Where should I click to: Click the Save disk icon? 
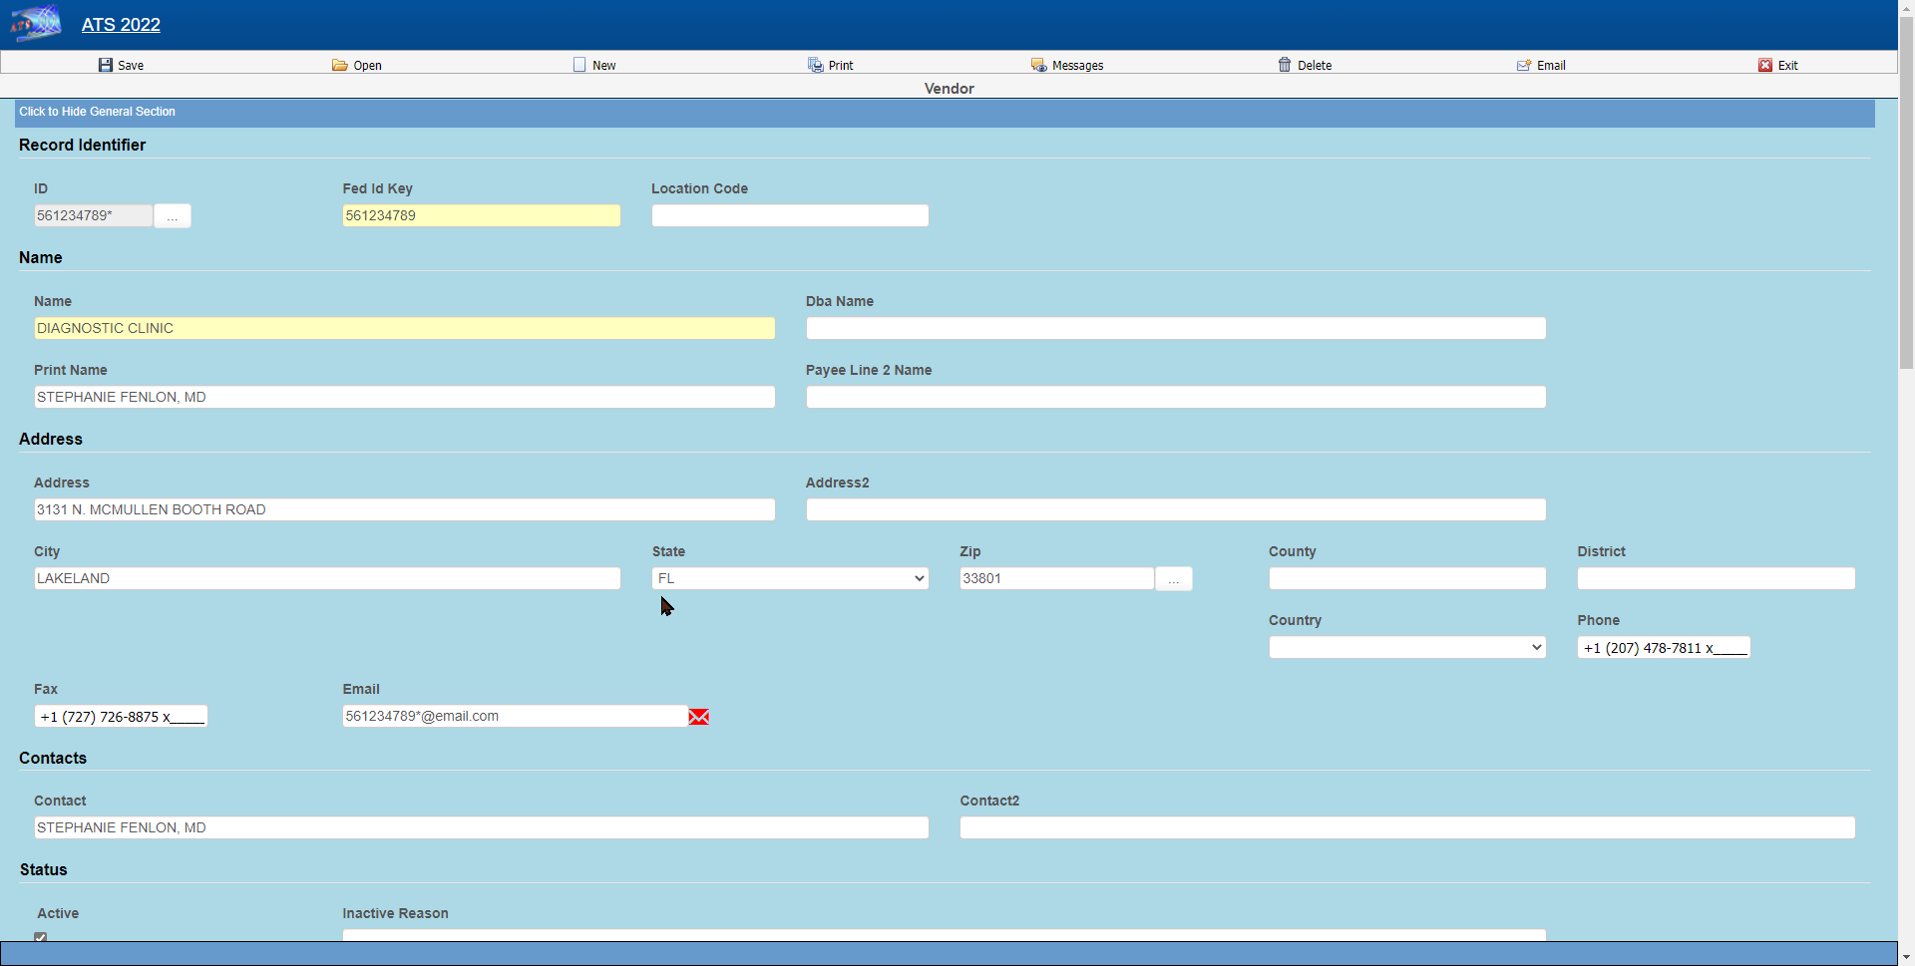point(106,65)
